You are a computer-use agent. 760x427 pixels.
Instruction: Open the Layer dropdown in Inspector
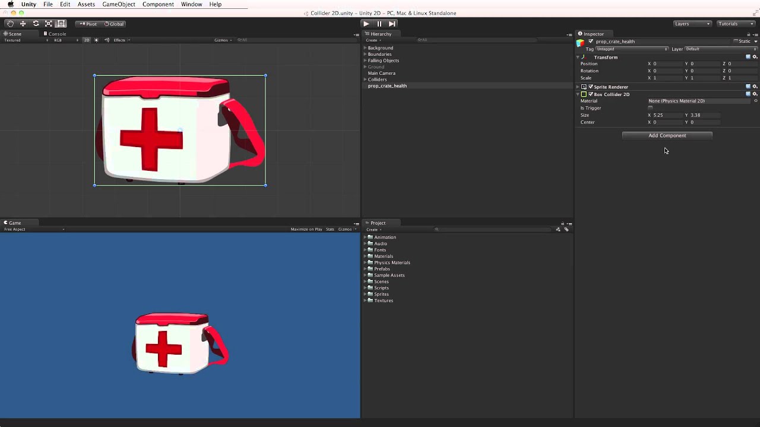click(721, 49)
